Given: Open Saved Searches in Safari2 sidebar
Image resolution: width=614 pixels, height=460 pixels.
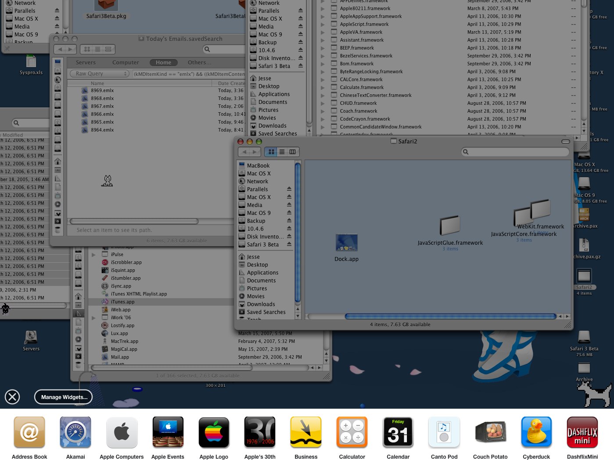Looking at the screenshot, I should [266, 312].
